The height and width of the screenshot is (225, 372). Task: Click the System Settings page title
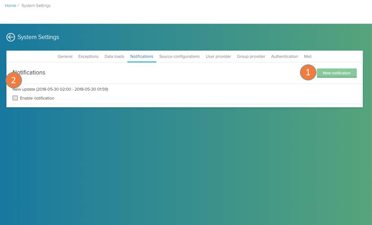point(38,37)
